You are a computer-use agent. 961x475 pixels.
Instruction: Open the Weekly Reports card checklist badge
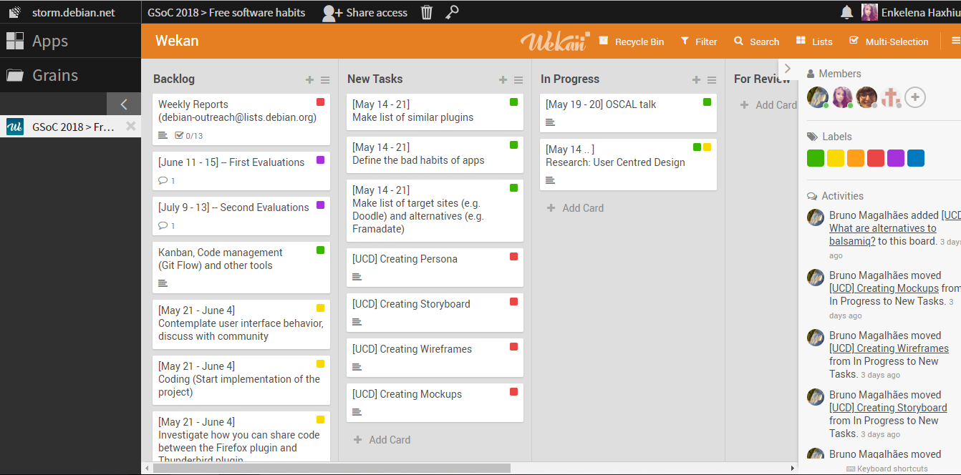click(x=189, y=135)
